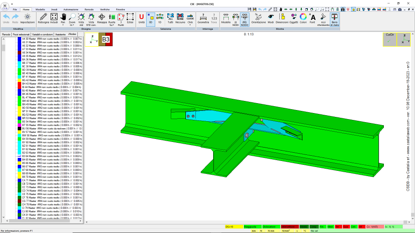This screenshot has height=233, width=415.
Task: Click the DS=10 status field
Action: click(234, 227)
